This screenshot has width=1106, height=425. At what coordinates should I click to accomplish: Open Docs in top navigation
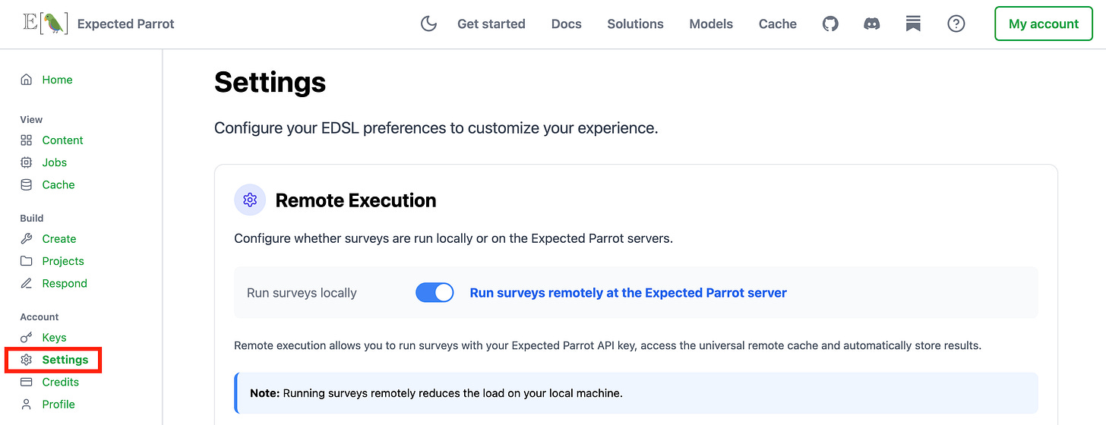567,24
